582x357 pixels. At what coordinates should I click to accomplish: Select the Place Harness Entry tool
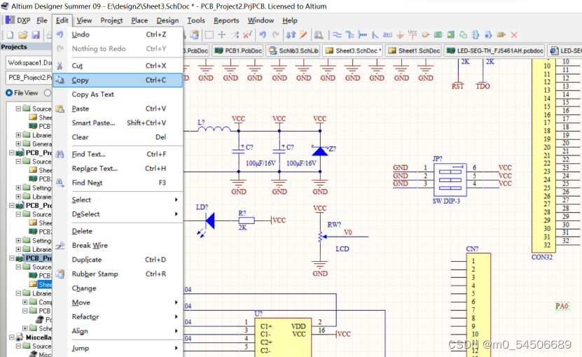click(x=488, y=35)
